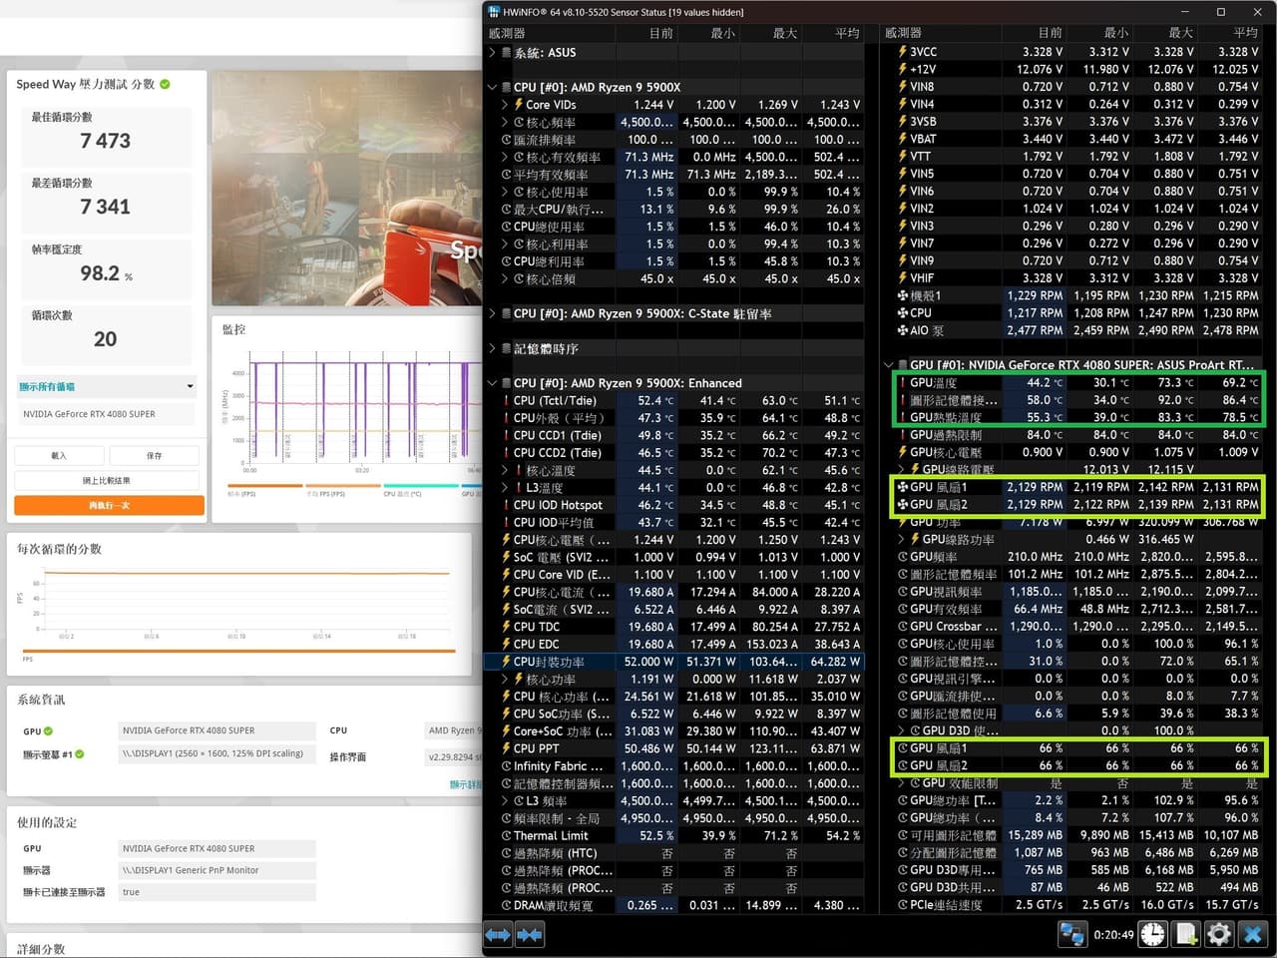Open the 顯示所有循環 dropdown in 3DMark
This screenshot has width=1277, height=958.
pos(106,387)
